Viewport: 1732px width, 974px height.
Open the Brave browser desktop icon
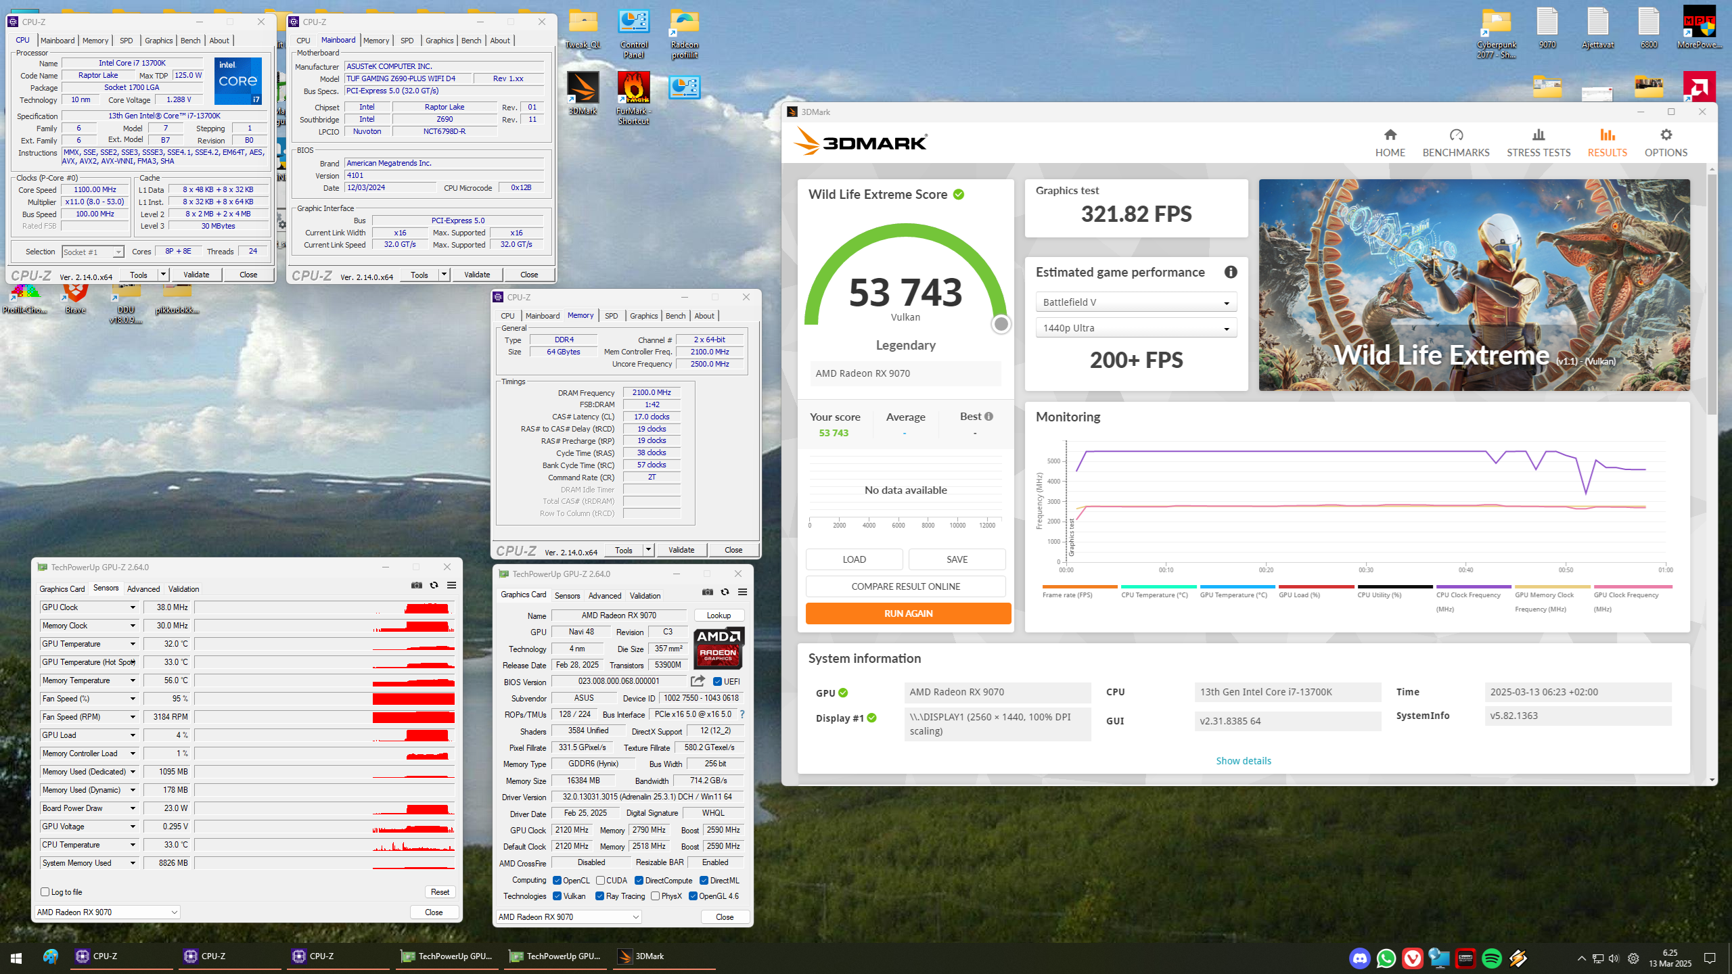pos(75,298)
